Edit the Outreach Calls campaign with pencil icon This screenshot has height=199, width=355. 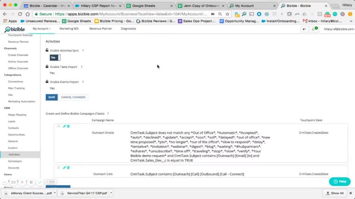coord(64,168)
